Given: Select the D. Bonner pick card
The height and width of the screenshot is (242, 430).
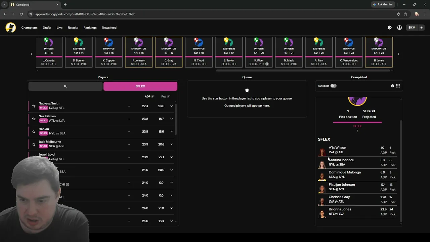Looking at the screenshot, I should pyautogui.click(x=79, y=52).
